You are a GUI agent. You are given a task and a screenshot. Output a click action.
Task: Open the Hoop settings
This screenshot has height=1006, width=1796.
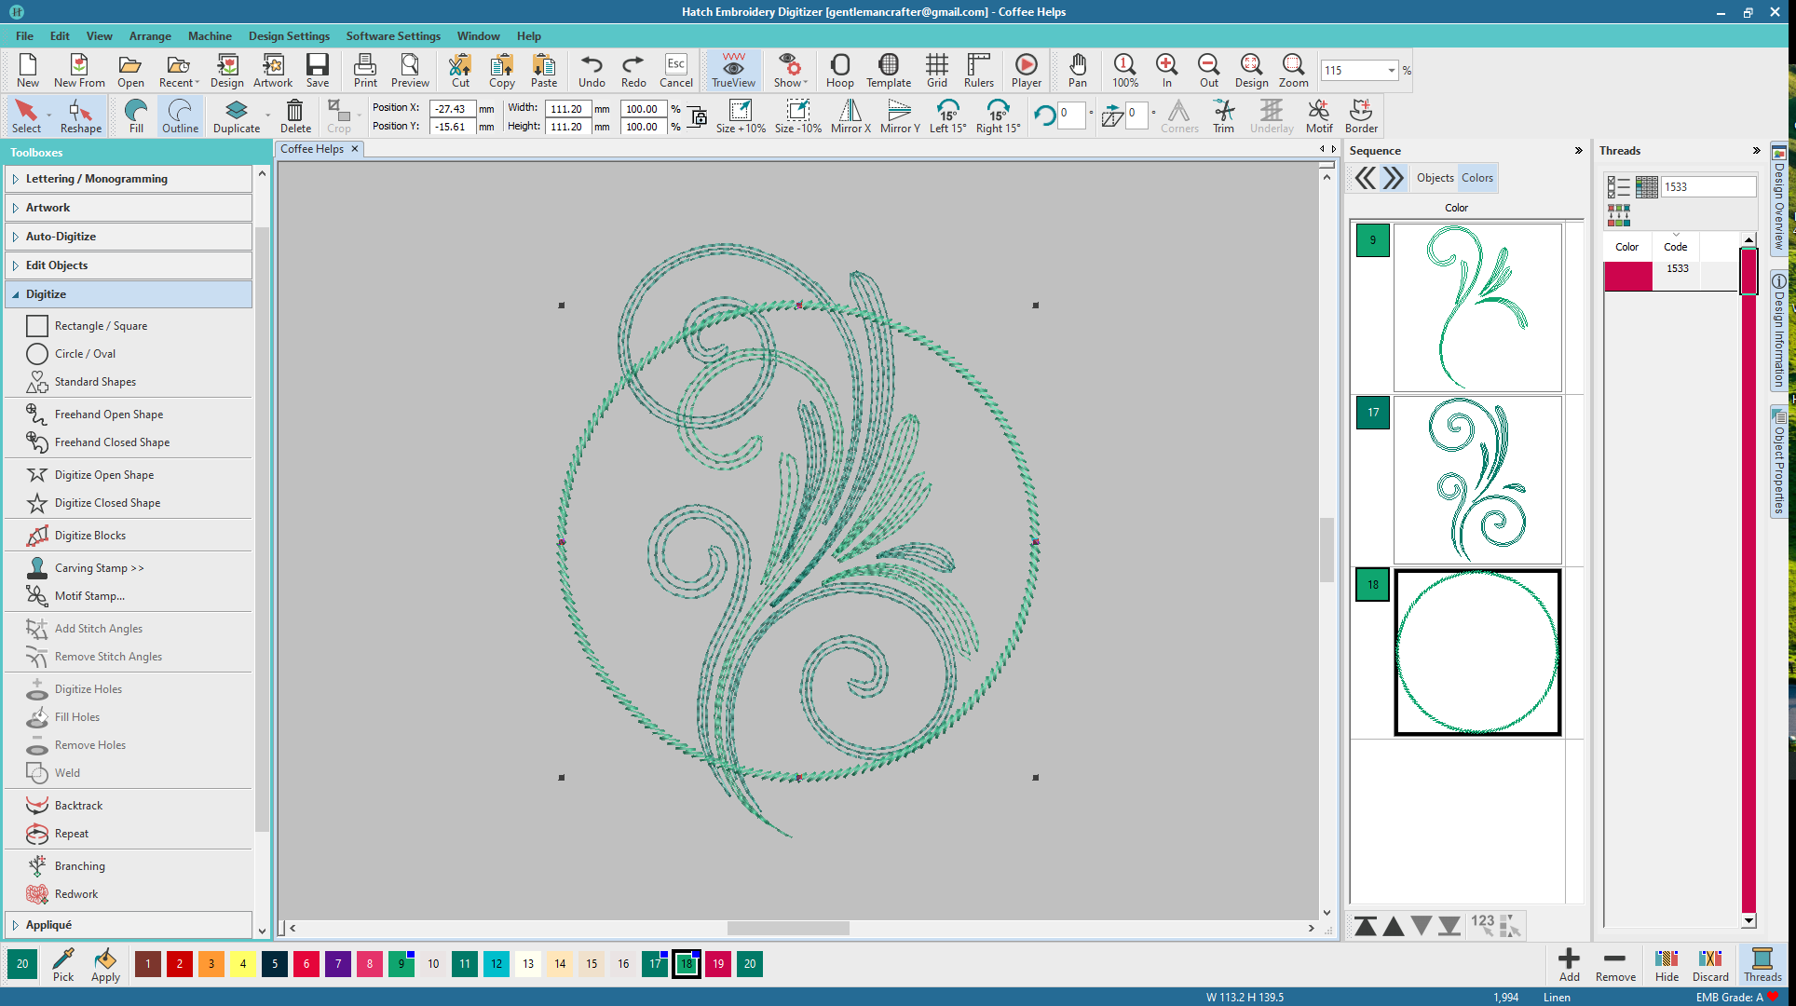pos(839,70)
